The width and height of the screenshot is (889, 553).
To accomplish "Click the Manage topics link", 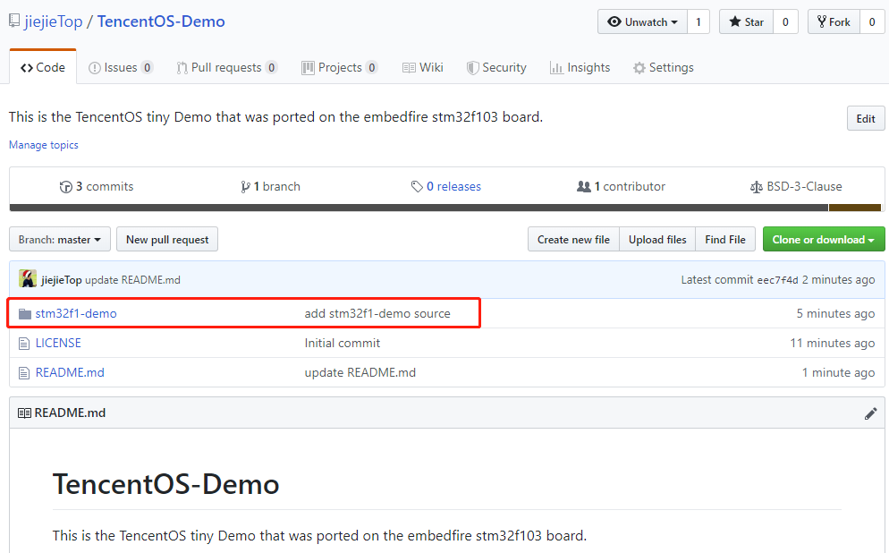I will (44, 145).
